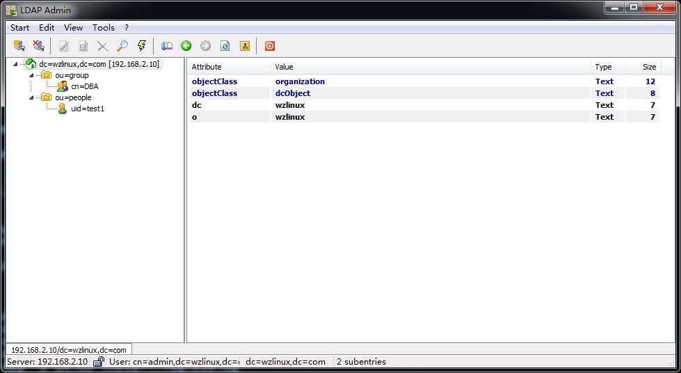
Task: Collapse the ou=people tree node
Action: [31, 97]
